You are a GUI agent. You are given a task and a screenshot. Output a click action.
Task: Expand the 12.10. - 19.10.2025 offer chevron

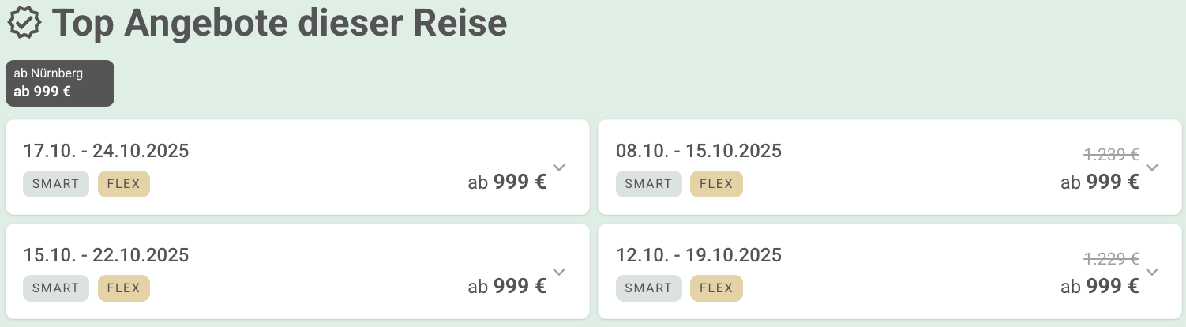1151,272
